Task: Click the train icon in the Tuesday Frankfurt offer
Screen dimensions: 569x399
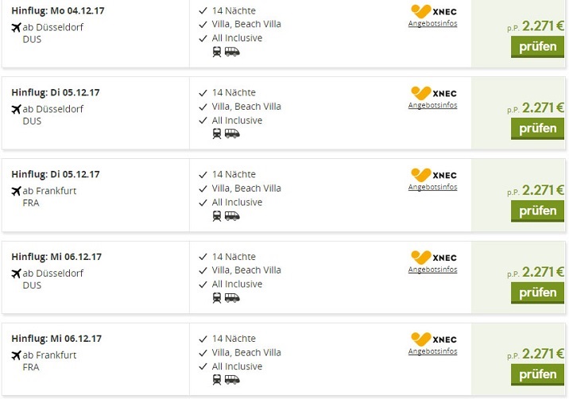Action: pos(217,216)
